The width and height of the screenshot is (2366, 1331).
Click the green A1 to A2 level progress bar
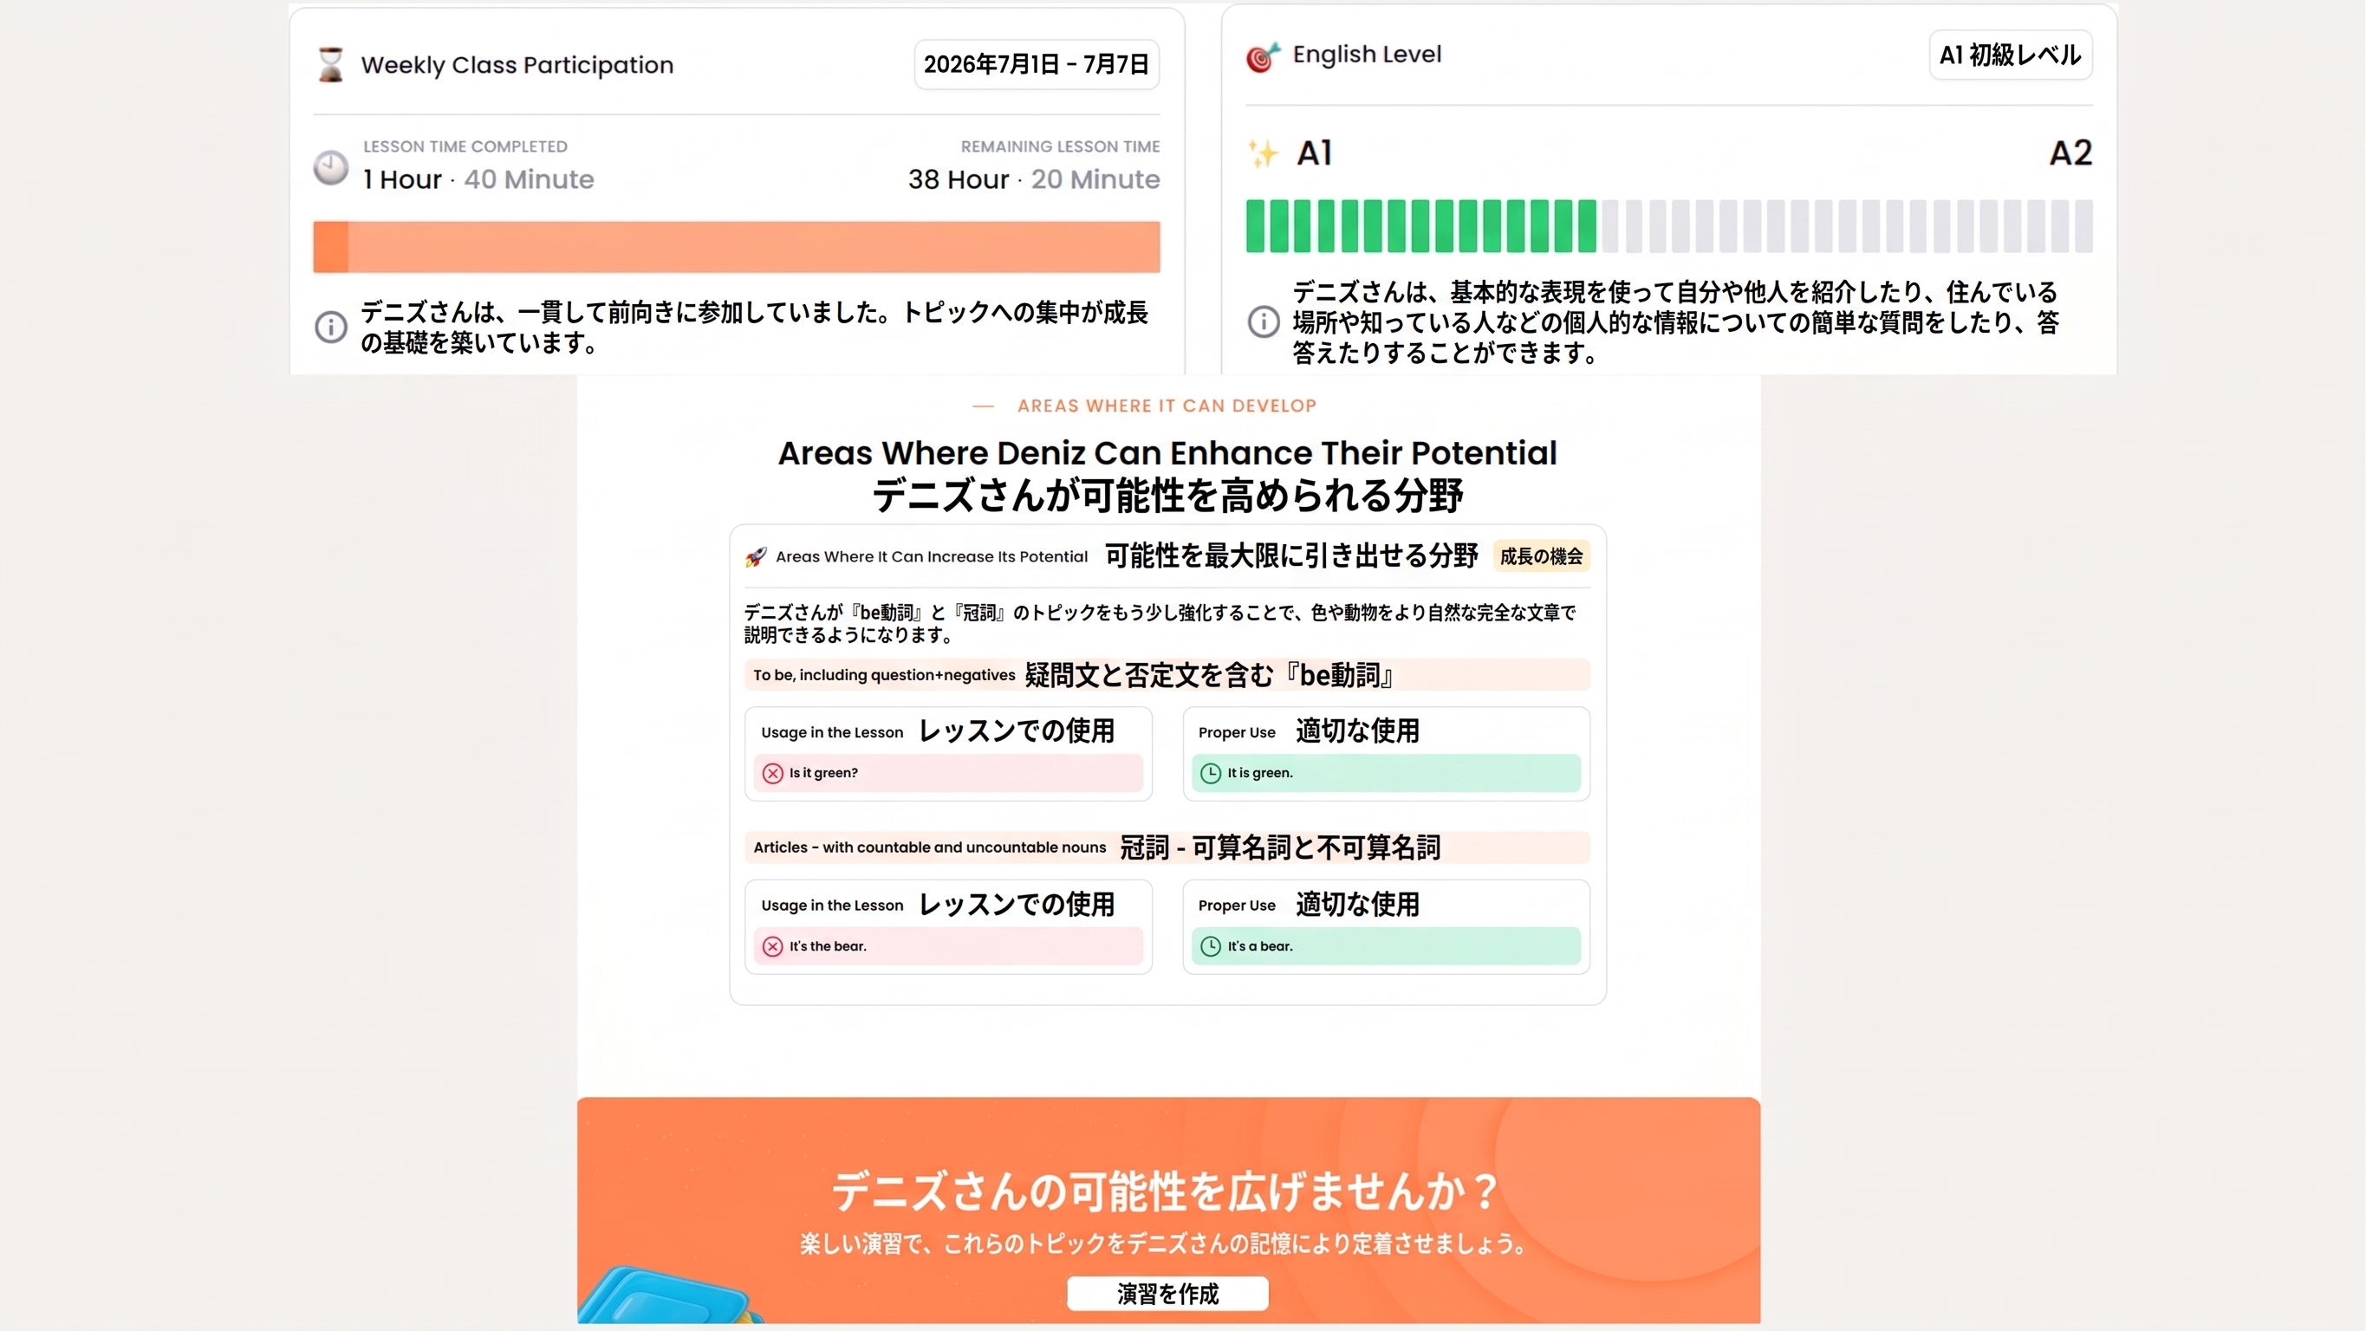(x=1669, y=226)
